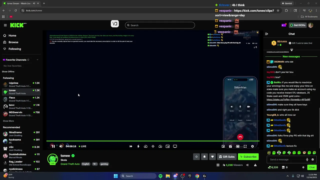This screenshot has width=320, height=180.
Task: Click the Favorite Channels info icon
Action: pos(28,60)
